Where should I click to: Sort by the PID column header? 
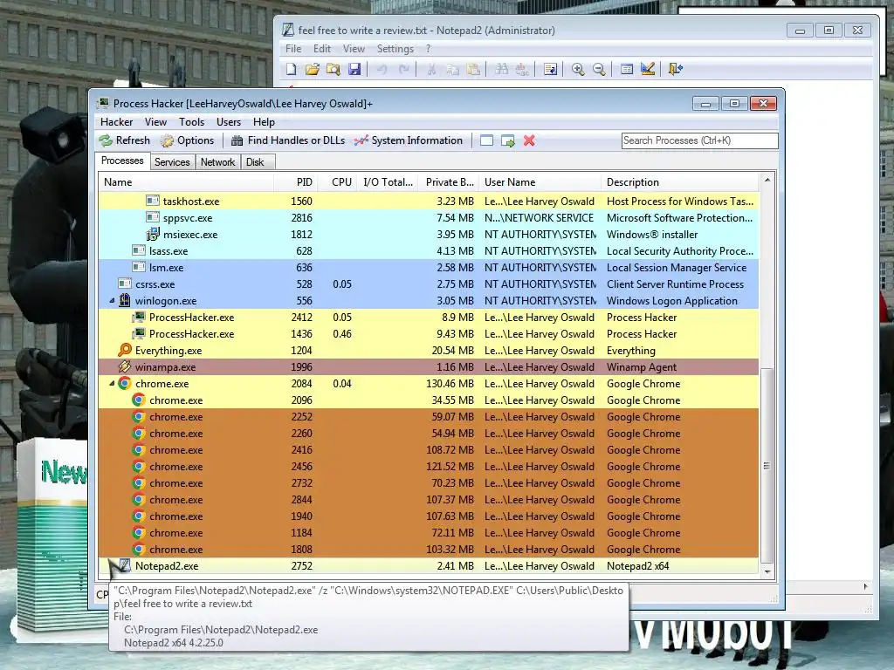coord(296,182)
